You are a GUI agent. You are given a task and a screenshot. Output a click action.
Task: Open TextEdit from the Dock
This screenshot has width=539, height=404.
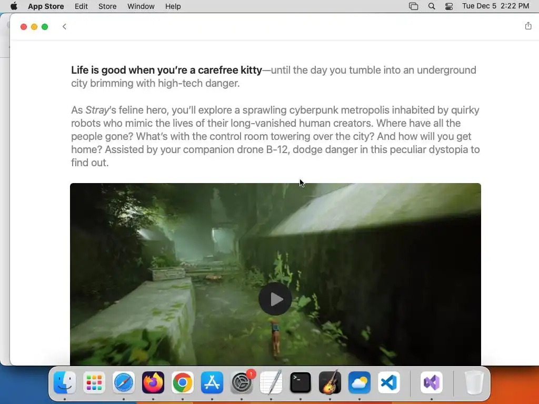271,382
